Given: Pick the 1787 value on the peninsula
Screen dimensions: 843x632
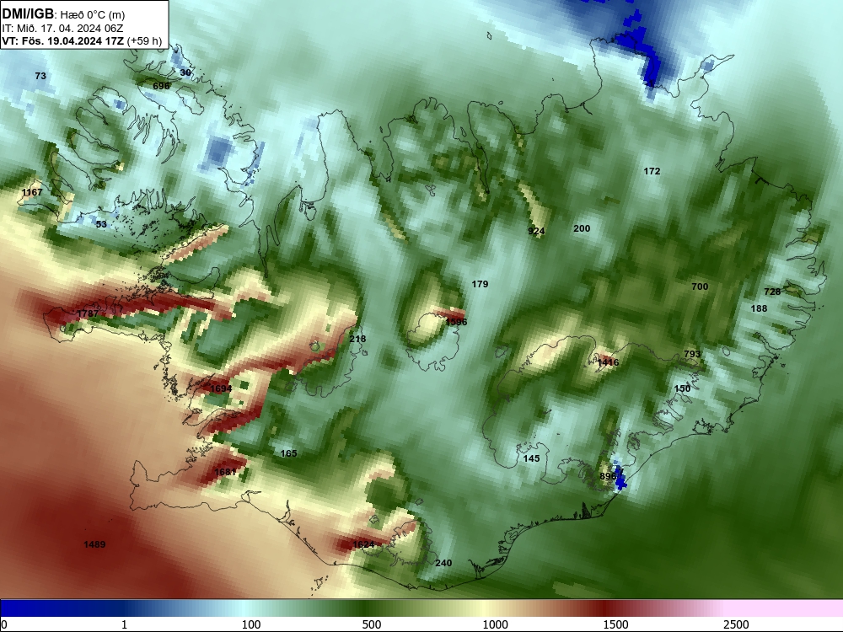Looking at the screenshot, I should click(88, 313).
